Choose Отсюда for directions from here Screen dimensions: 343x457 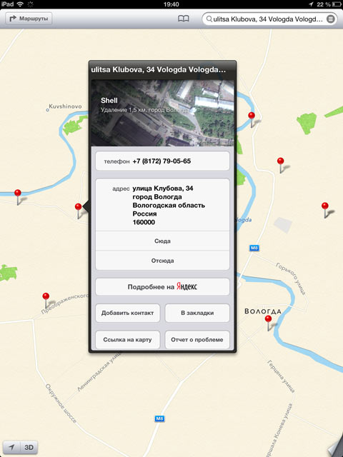click(x=162, y=261)
